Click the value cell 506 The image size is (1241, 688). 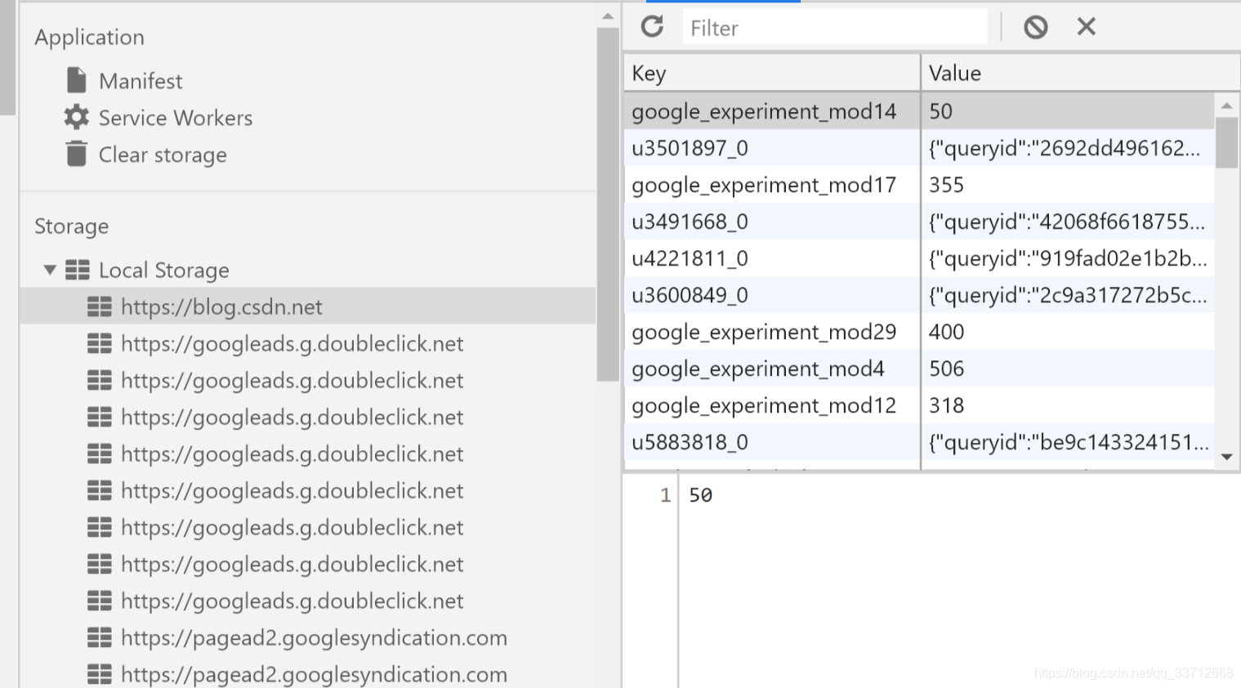coord(1068,369)
